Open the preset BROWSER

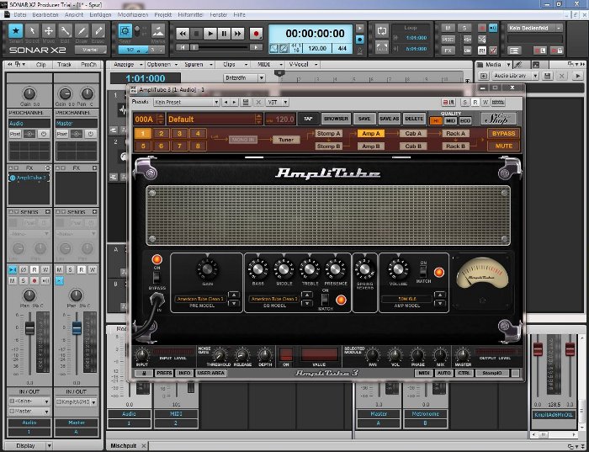pos(336,119)
